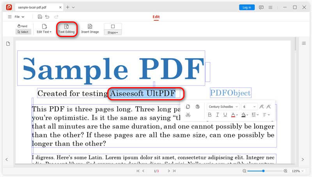This screenshot has width=312, height=177.
Task: Open the highlight fill color picker
Action: click(245, 115)
